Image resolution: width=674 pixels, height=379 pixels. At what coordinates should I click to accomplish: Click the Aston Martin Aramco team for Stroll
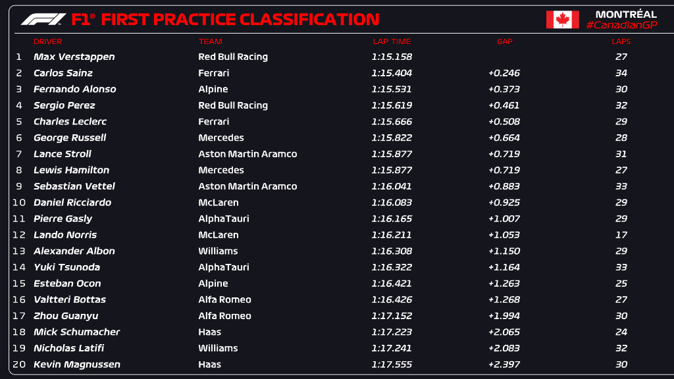coord(247,154)
